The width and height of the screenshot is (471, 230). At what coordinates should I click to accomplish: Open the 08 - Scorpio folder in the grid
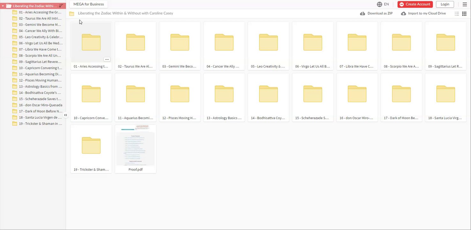(x=401, y=46)
